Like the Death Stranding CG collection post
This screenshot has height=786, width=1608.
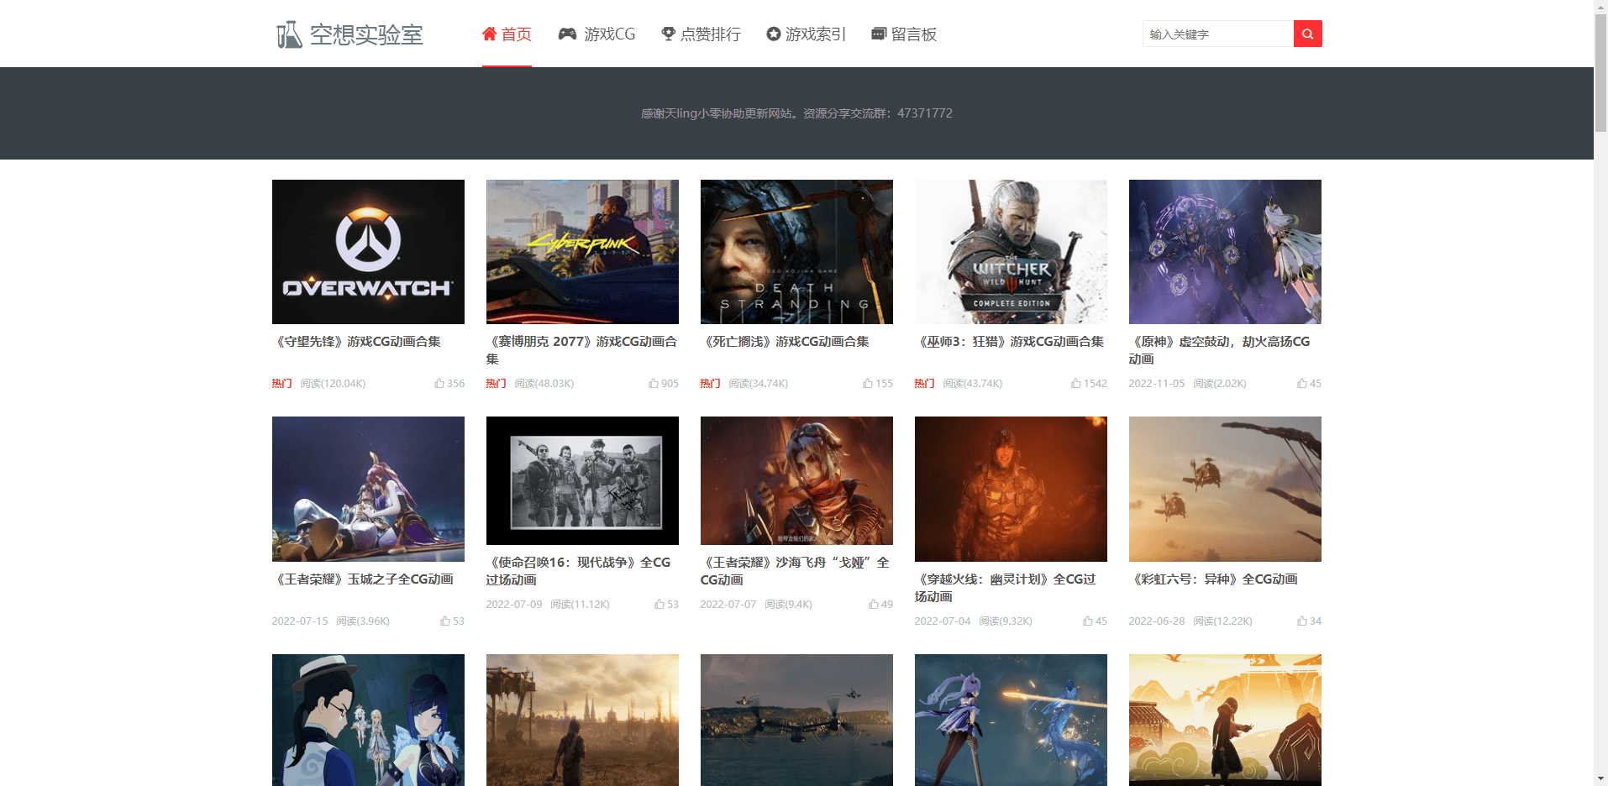coord(868,384)
